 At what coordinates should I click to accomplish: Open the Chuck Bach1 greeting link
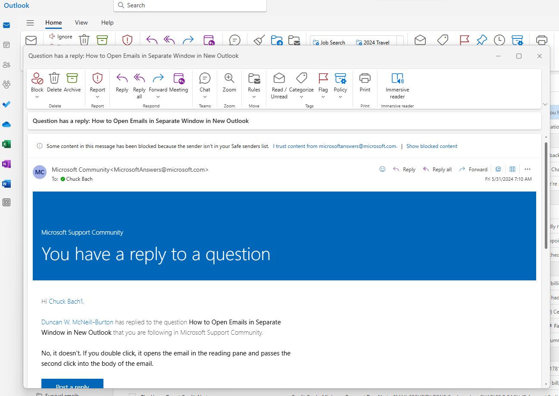coord(66,302)
